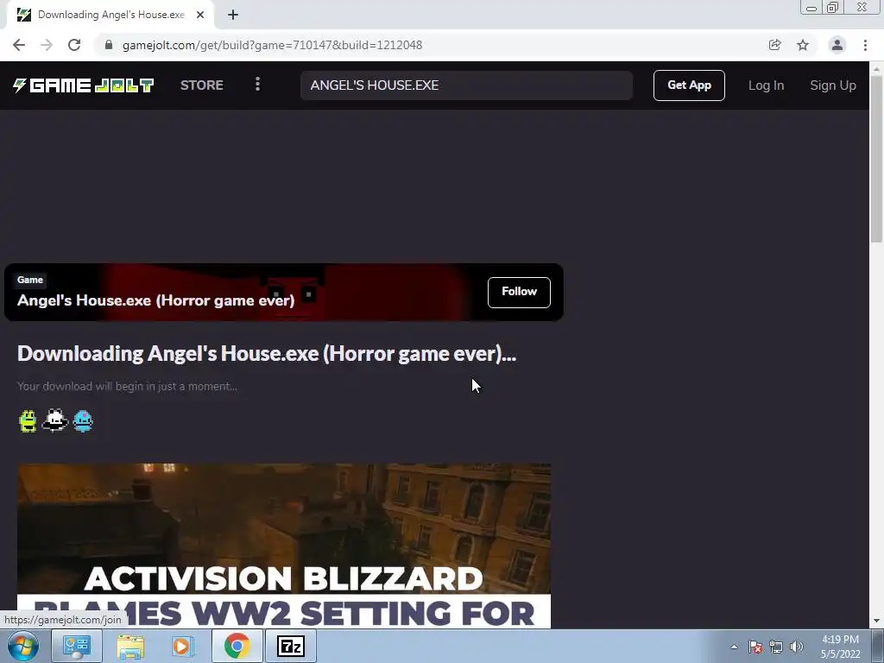
Task: Click the scrollbar up arrow
Action: pos(876,68)
